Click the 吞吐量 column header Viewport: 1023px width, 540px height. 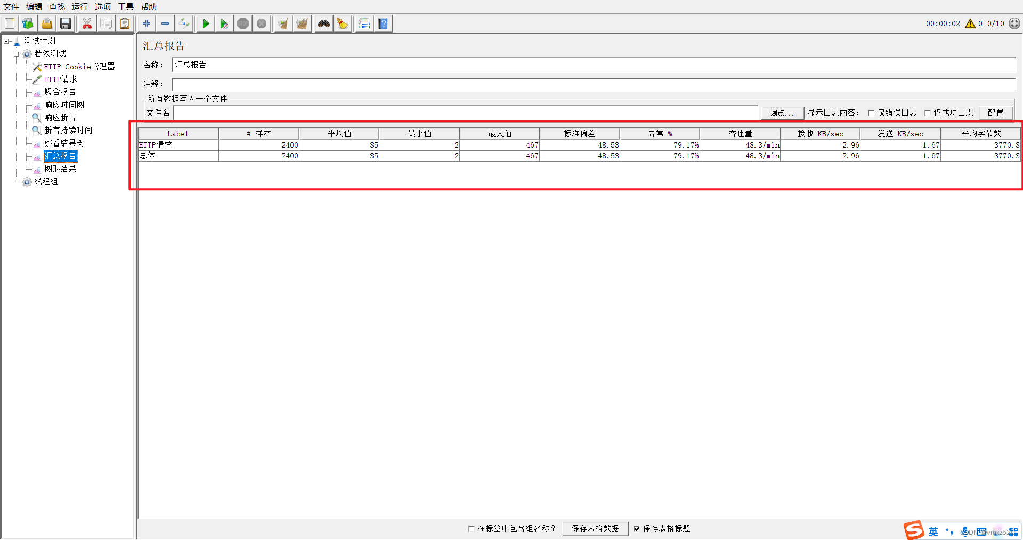coord(740,134)
